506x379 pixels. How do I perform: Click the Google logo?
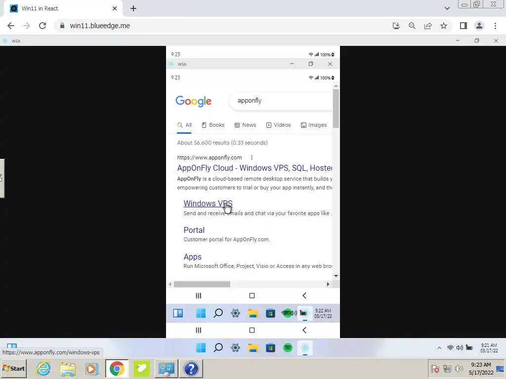click(x=194, y=101)
